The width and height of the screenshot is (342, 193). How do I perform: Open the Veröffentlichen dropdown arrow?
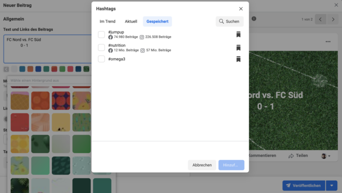[332, 185]
